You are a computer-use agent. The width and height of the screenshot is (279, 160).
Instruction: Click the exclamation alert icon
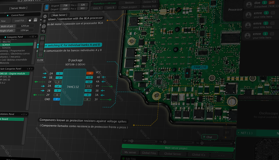pyautogui.click(x=44, y=21)
